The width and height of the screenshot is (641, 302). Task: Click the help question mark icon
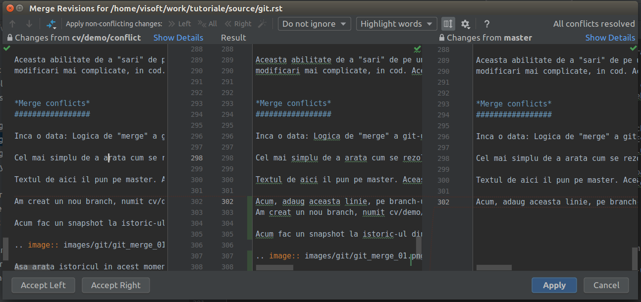487,24
